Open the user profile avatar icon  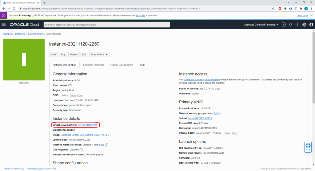[311, 25]
